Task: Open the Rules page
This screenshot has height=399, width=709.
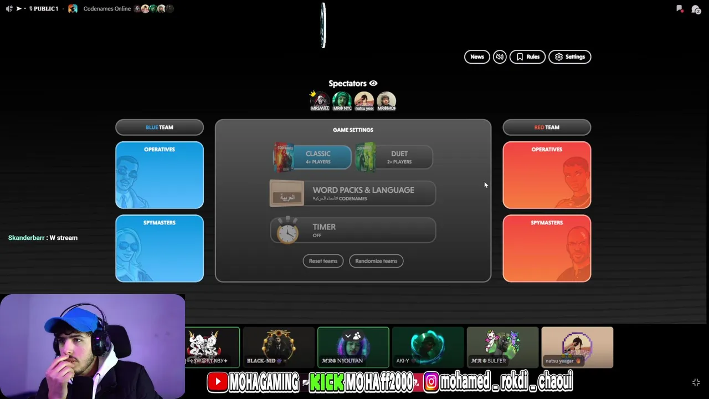Action: pyautogui.click(x=527, y=57)
